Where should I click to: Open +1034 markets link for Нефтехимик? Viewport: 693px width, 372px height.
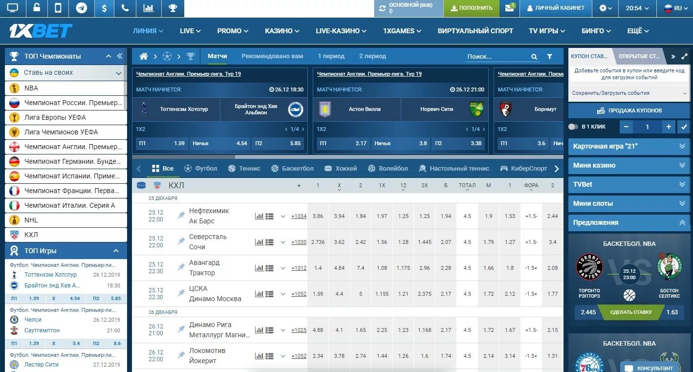(299, 216)
